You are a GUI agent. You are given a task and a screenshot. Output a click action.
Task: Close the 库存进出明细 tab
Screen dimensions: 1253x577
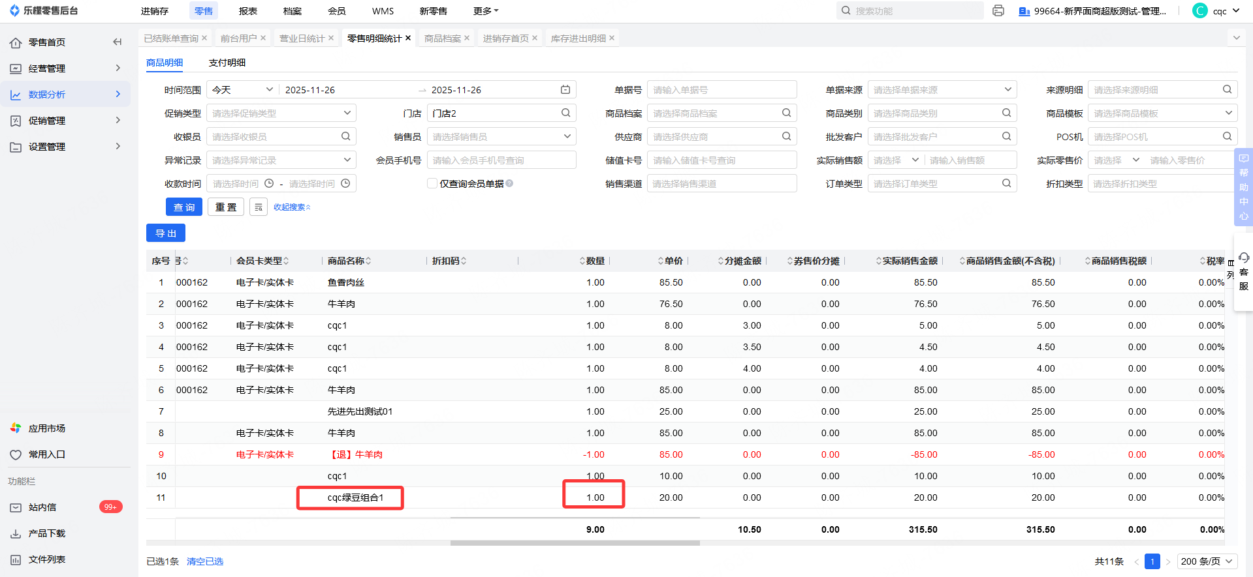[612, 38]
